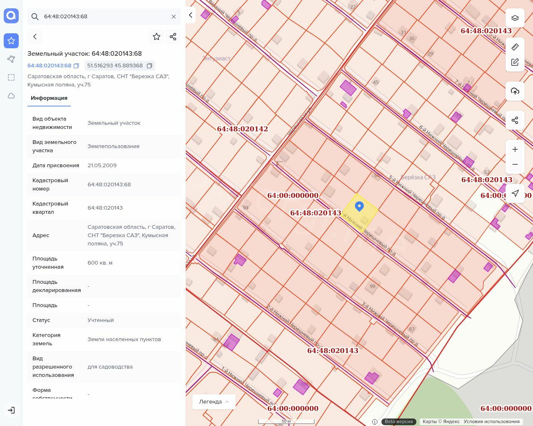This screenshot has height=426, width=533.
Task: Share the map via right-side share icon
Action: click(515, 120)
